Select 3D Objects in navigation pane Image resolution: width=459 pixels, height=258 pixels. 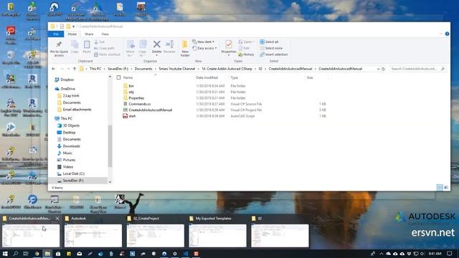(71, 125)
